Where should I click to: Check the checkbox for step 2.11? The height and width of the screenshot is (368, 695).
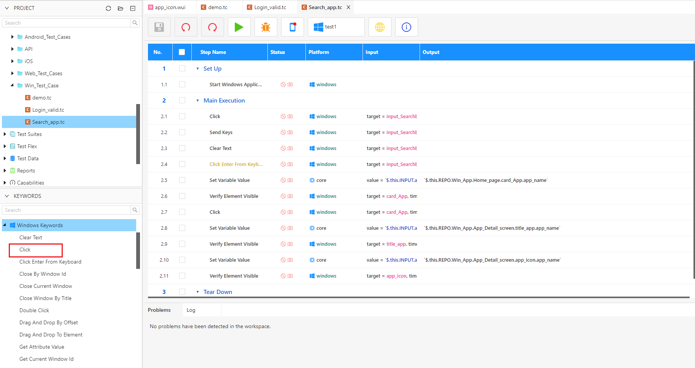[182, 276]
